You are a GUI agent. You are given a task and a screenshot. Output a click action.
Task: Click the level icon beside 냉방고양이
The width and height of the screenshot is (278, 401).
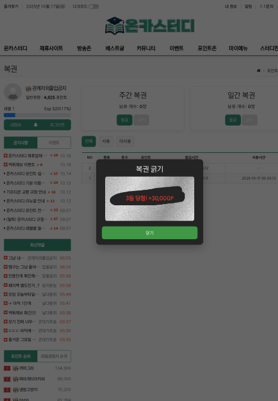15,390
